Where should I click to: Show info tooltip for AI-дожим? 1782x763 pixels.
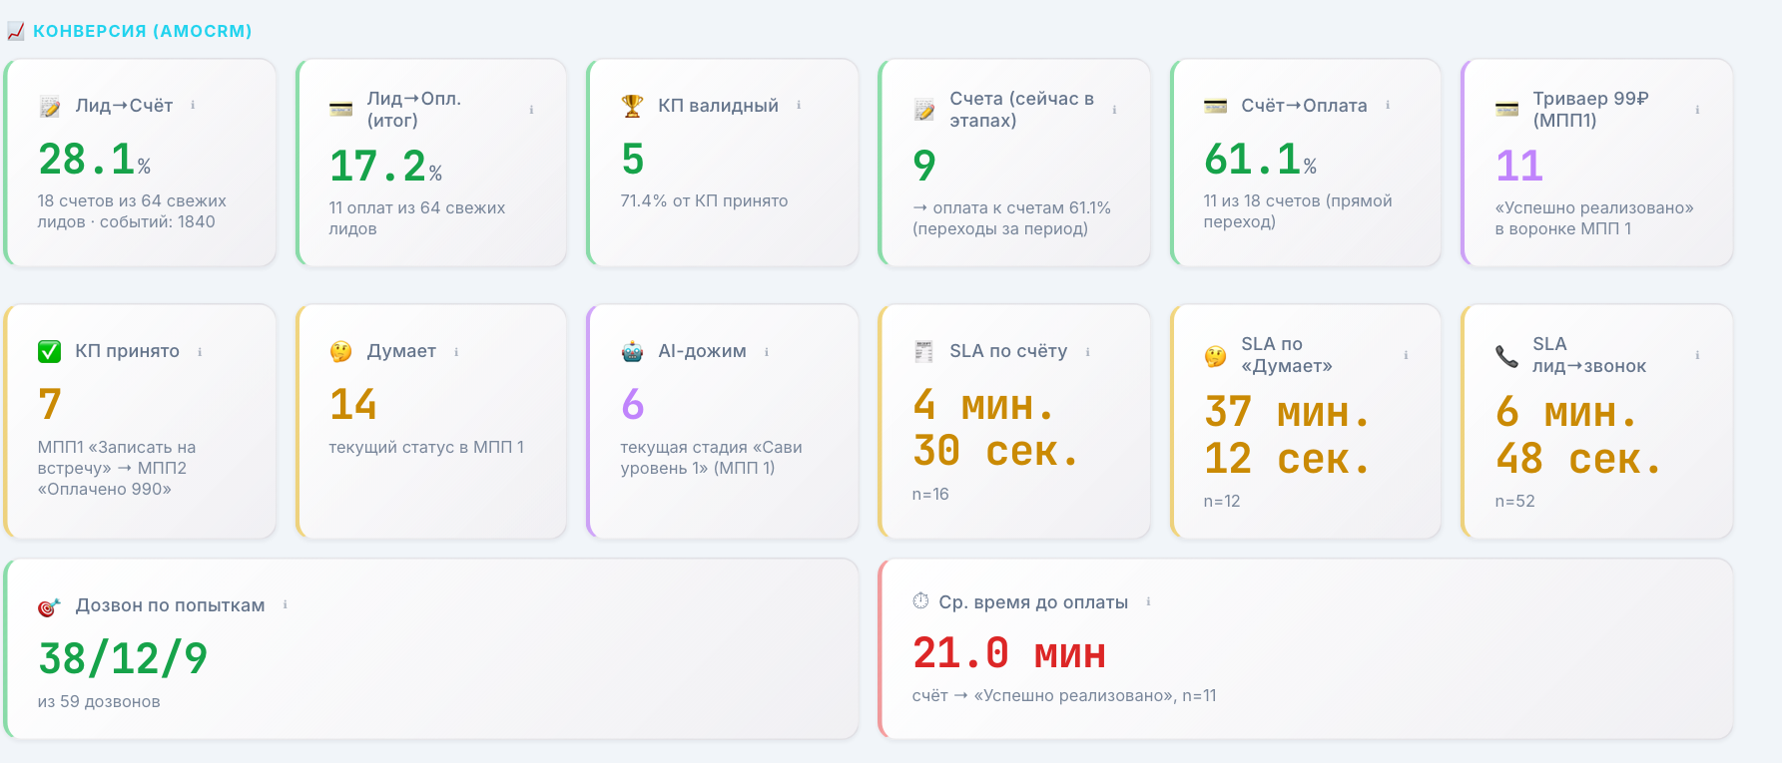(x=767, y=351)
